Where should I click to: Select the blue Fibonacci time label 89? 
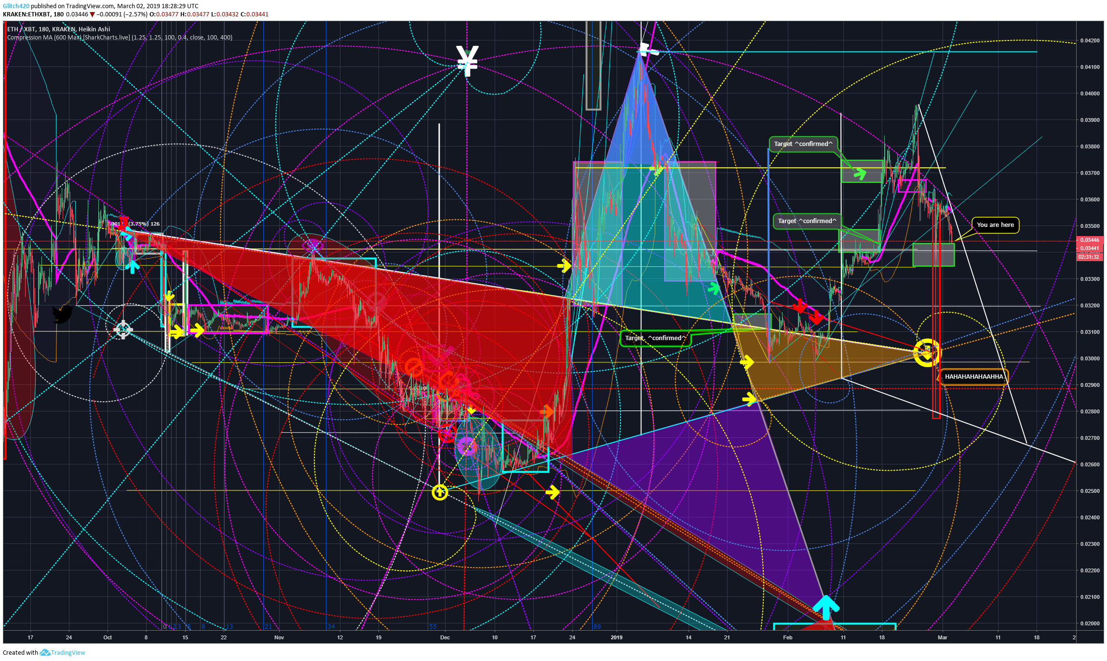point(597,627)
